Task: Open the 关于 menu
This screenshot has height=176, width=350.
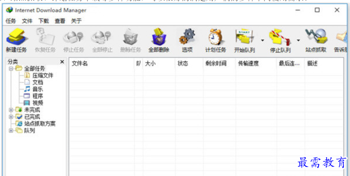Action: [x=76, y=21]
